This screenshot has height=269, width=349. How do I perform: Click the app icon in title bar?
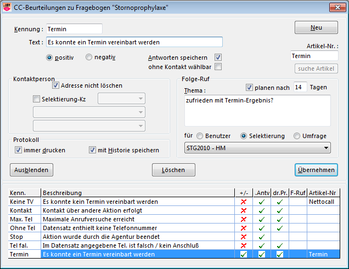coord(7,7)
